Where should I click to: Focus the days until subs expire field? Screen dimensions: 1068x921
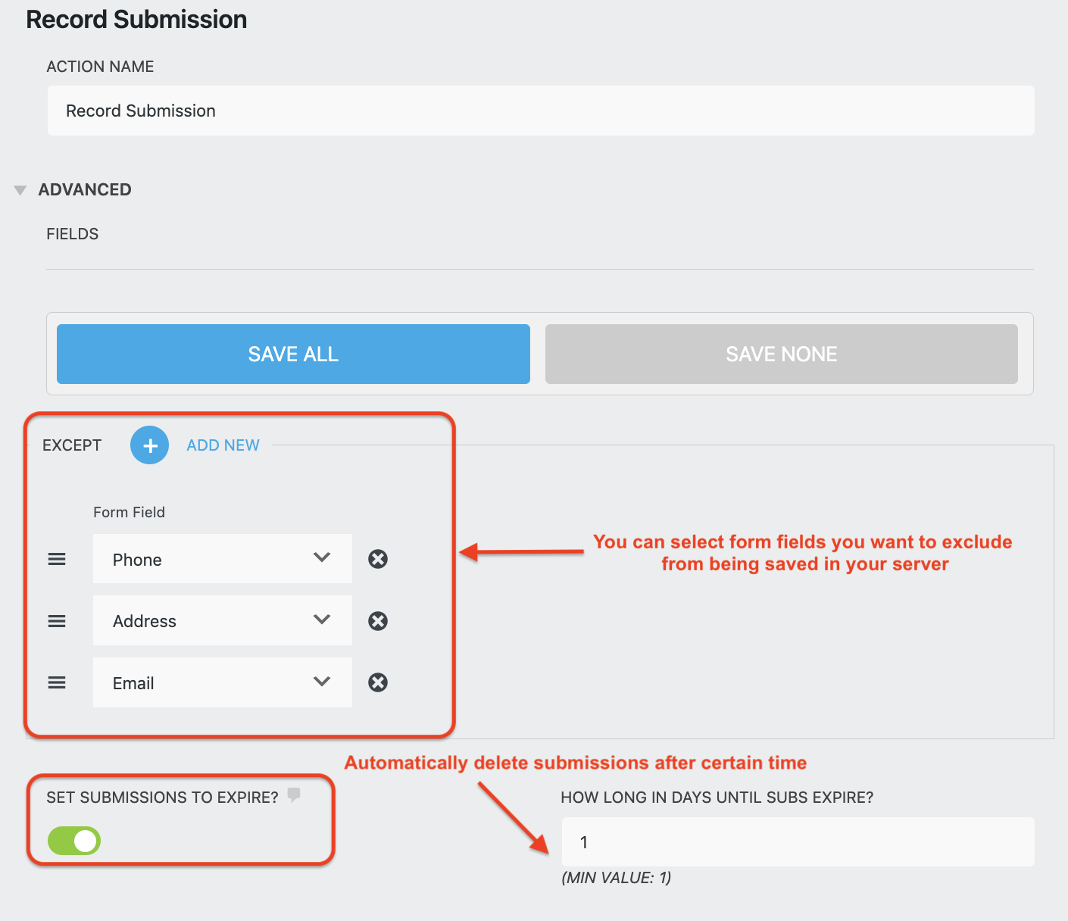pos(797,841)
